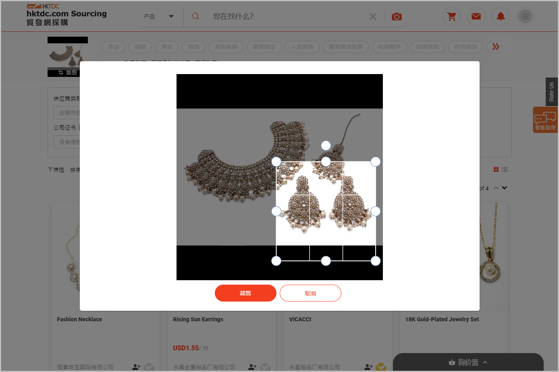Select the 首饰 tag chip
The image size is (559, 372).
click(x=194, y=47)
